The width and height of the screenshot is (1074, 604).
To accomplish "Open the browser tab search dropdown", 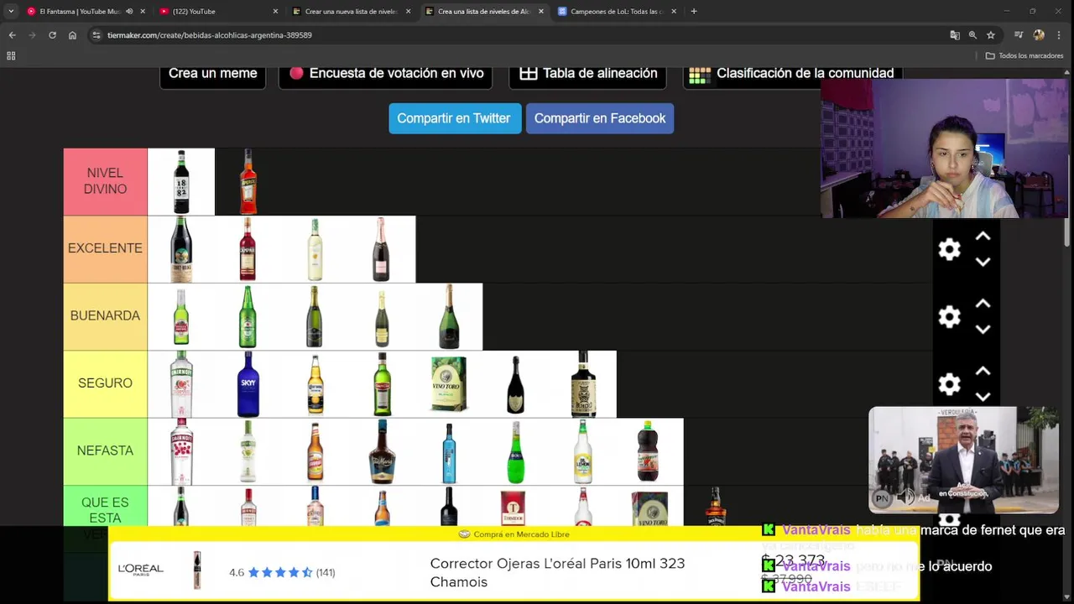I will pos(11,11).
